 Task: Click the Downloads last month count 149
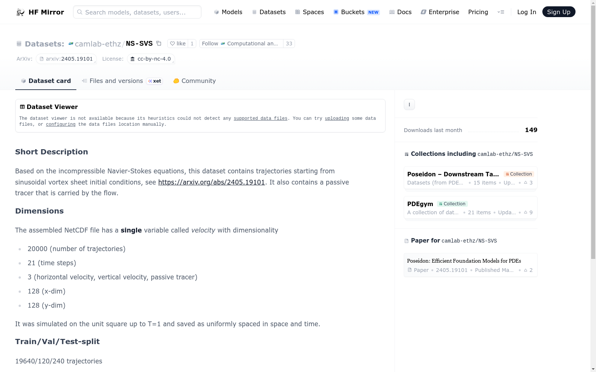point(531,130)
